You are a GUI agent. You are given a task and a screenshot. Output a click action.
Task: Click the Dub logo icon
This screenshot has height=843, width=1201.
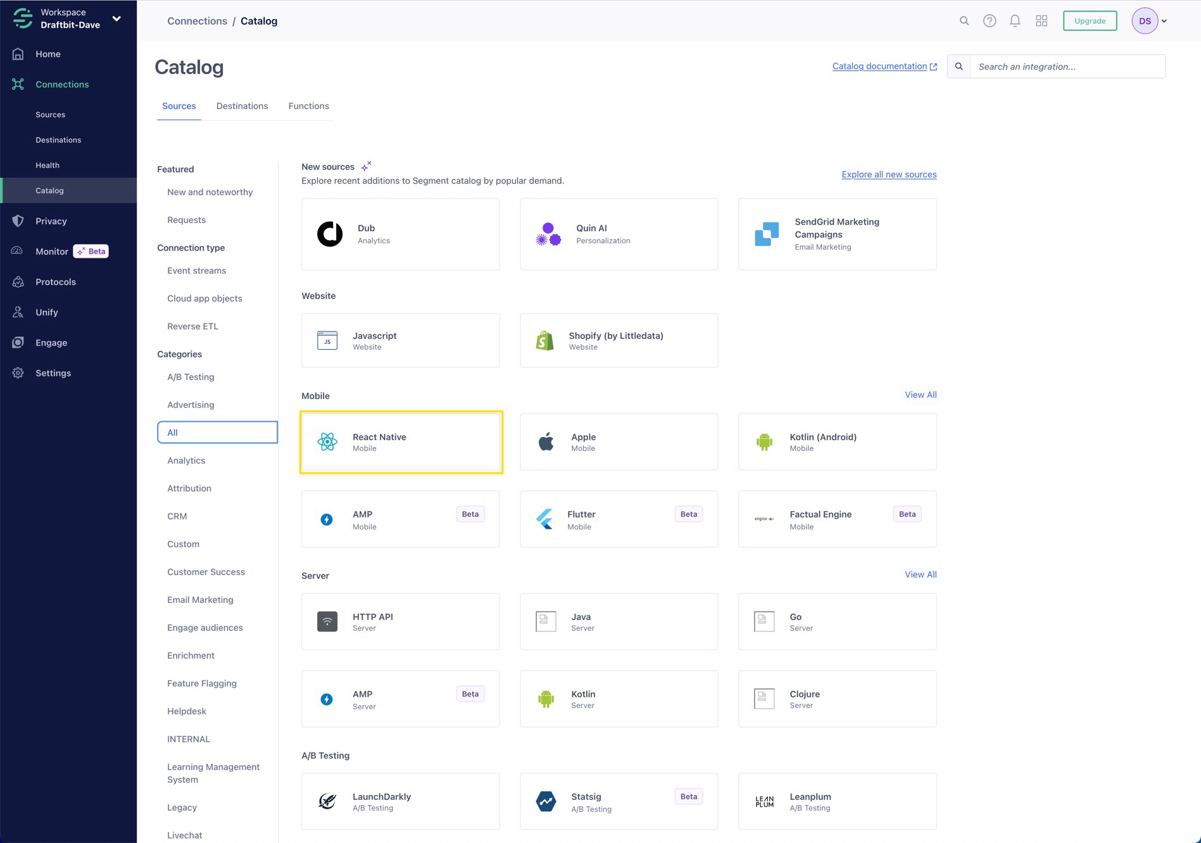pos(330,234)
